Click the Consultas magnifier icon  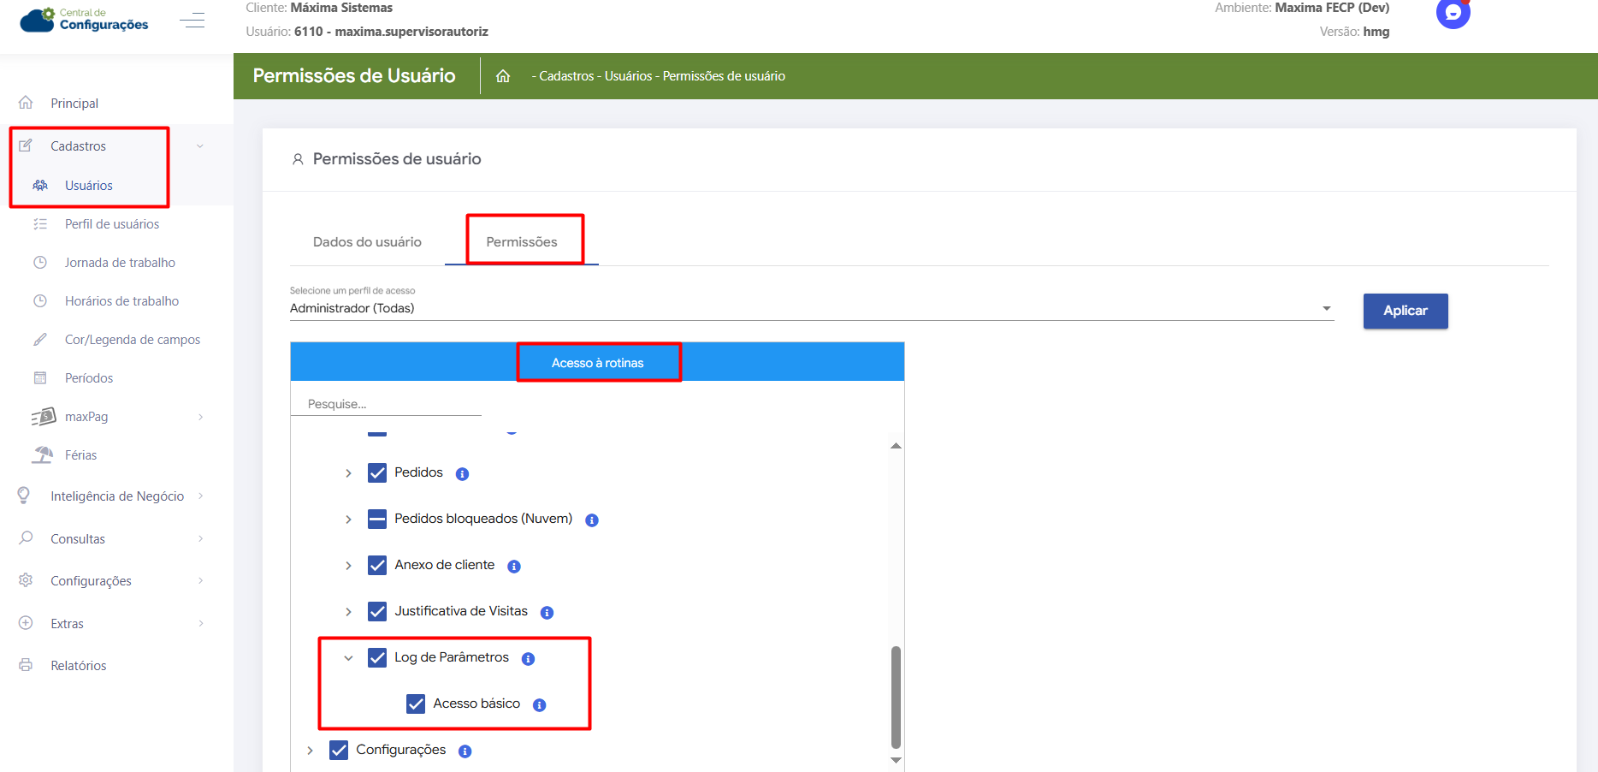click(26, 538)
